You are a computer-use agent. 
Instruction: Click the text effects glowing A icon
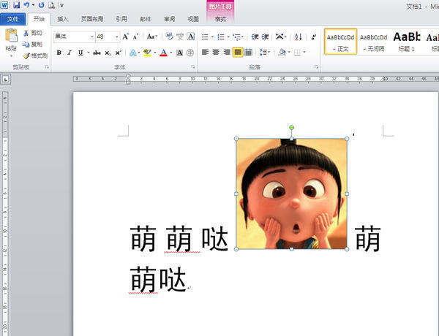click(x=133, y=53)
